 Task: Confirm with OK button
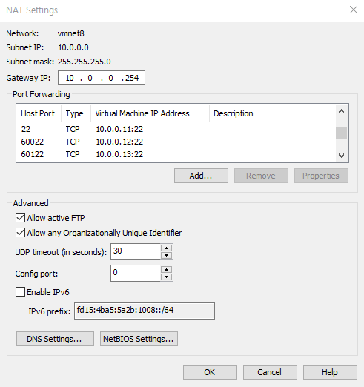coord(210,372)
